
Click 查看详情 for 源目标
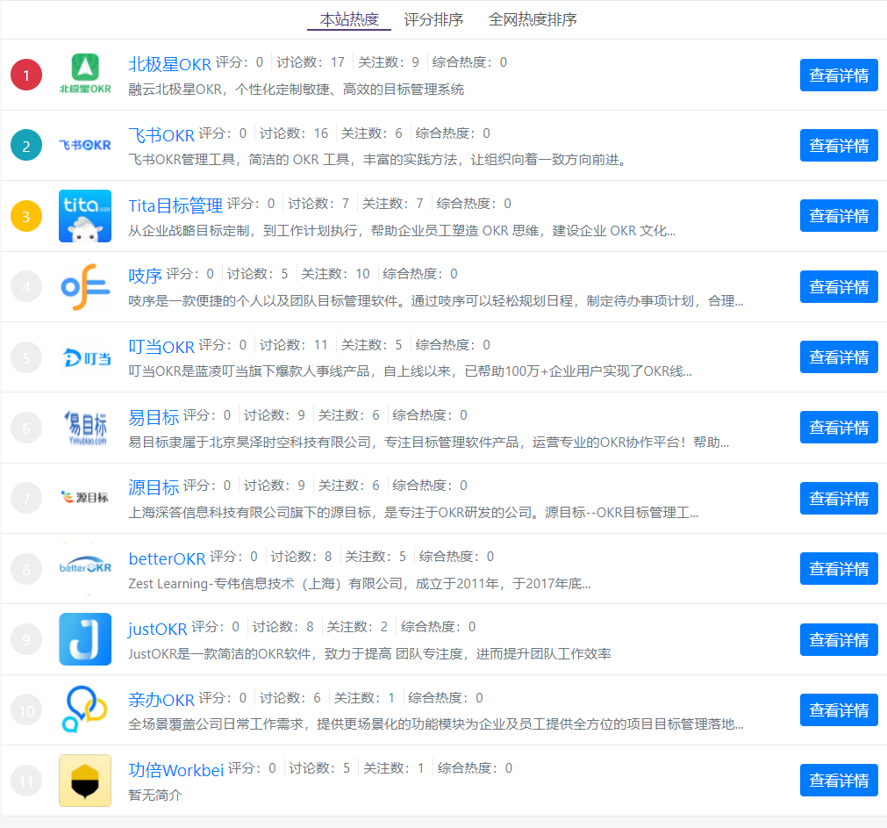point(839,498)
